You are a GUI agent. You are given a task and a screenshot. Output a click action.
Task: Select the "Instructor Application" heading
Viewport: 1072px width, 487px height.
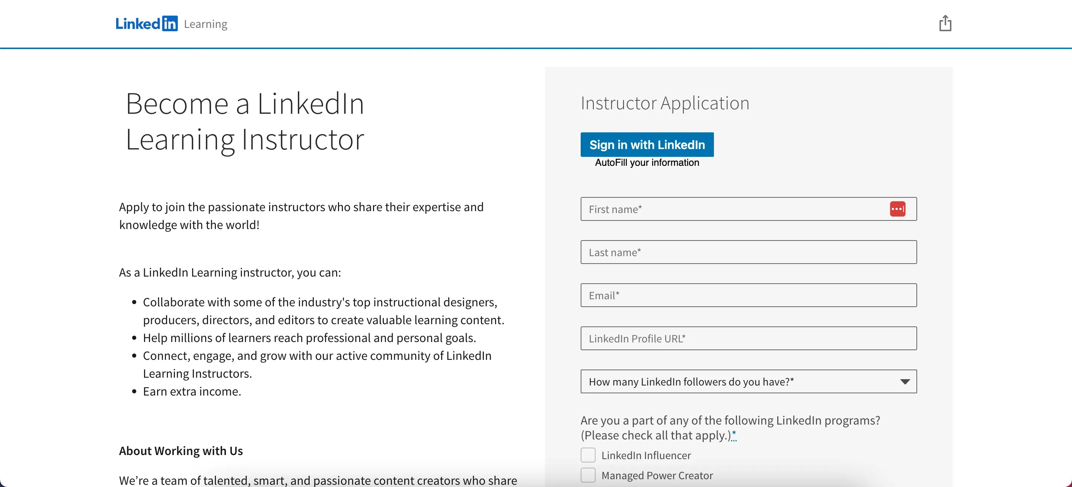pyautogui.click(x=664, y=103)
